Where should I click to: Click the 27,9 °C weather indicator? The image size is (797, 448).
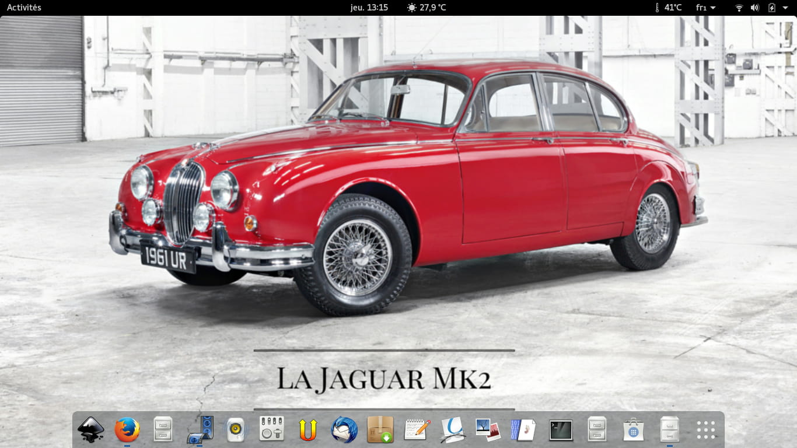[x=427, y=8]
